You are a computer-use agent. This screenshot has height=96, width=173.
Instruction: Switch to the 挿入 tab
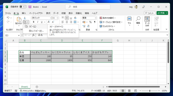(24, 13)
